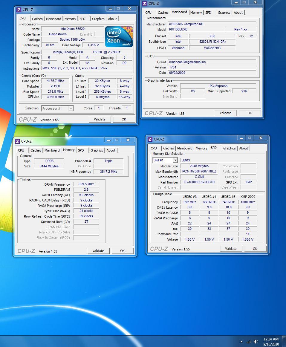Image resolution: width=286 pixels, height=347 pixels.
Task: Switch to Mainboard tab in the CPU window
Action: point(53,19)
